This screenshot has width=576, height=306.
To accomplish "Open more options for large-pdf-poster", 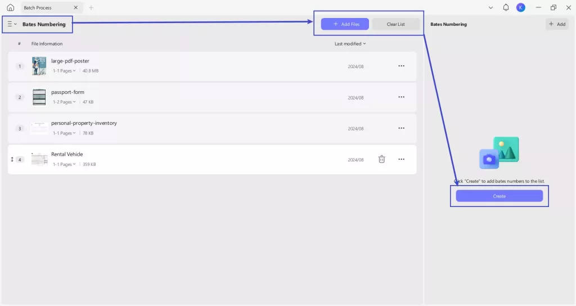I will coord(401,66).
